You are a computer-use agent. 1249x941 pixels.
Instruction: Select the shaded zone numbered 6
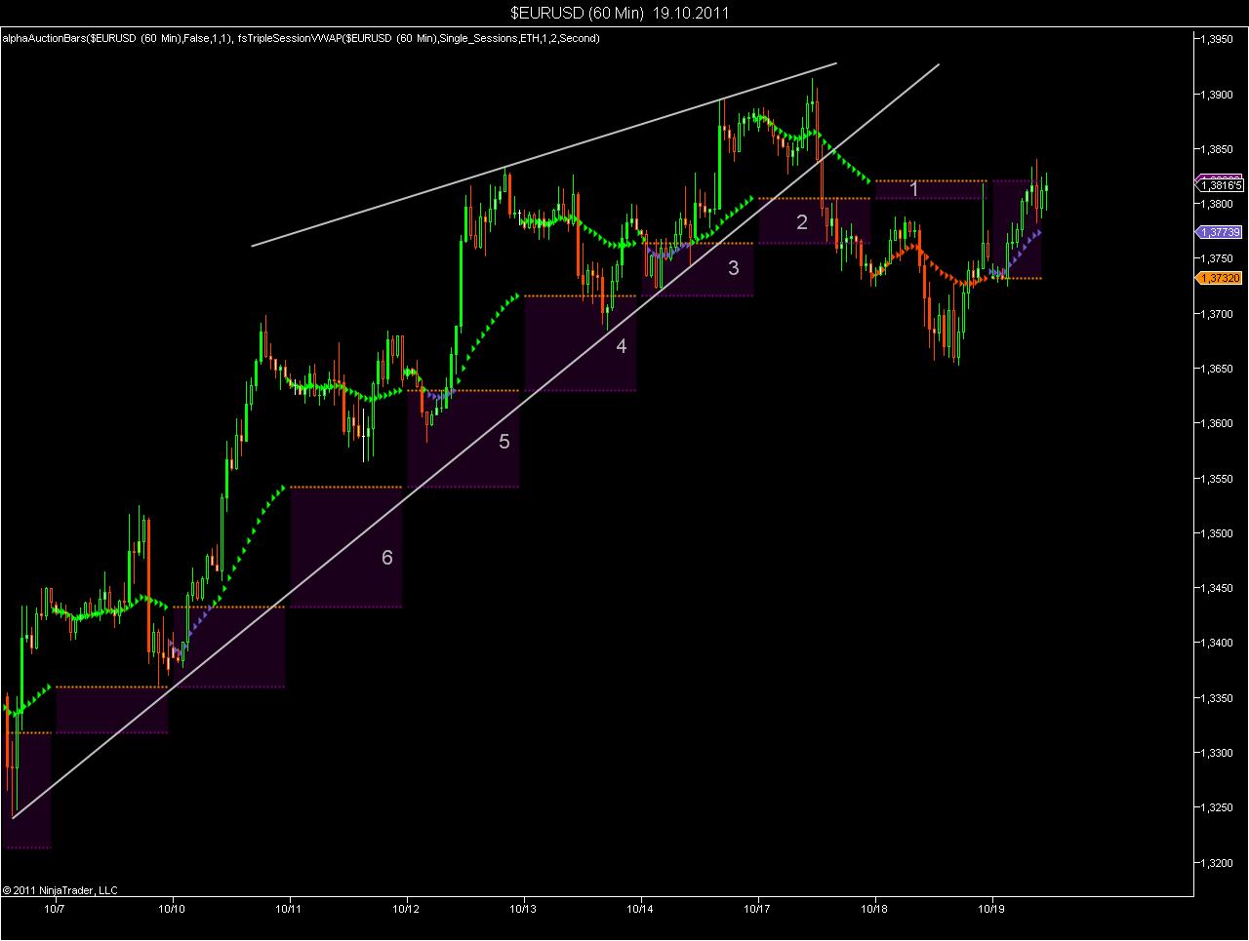[345, 547]
